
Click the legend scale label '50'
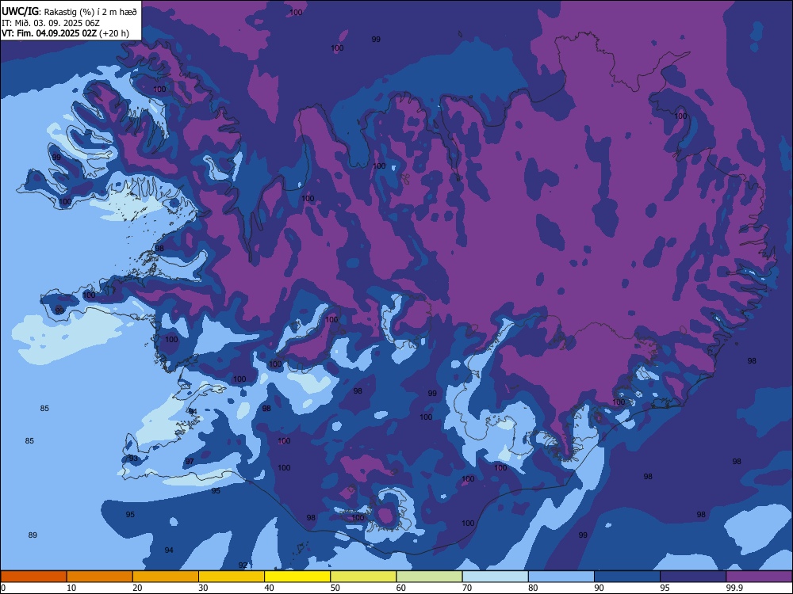point(335,588)
